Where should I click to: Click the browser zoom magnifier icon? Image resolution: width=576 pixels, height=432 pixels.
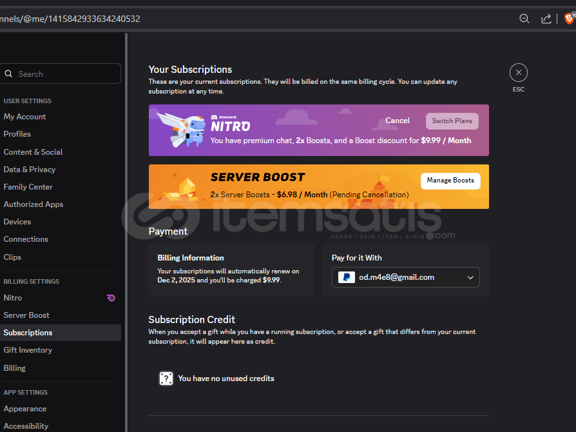tap(524, 19)
